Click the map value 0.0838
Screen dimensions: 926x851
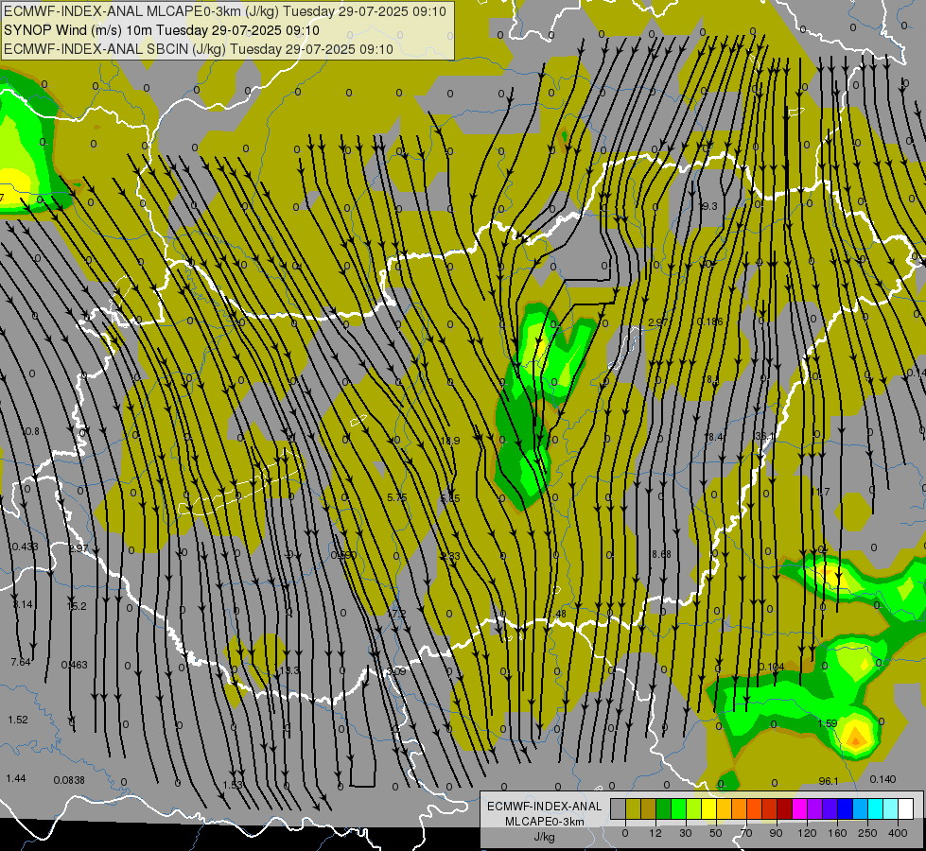(x=69, y=780)
